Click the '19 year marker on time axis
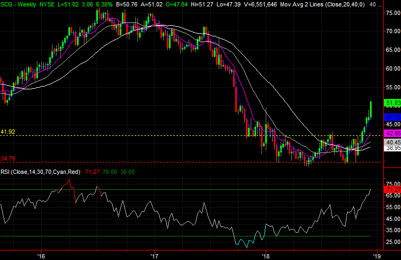Image resolution: width=401 pixels, height=260 pixels. [x=376, y=255]
